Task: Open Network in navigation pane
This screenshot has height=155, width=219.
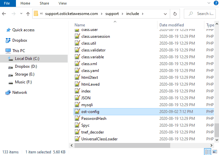Action: pyautogui.click(x=16, y=92)
